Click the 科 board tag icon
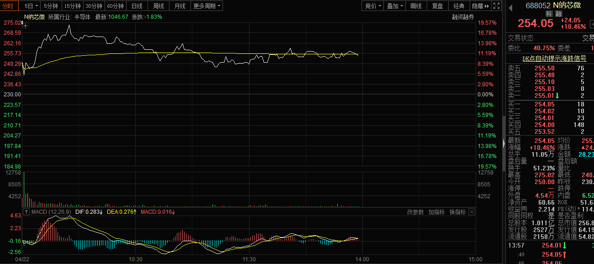This screenshot has height=264, width=594. pyautogui.click(x=549, y=14)
